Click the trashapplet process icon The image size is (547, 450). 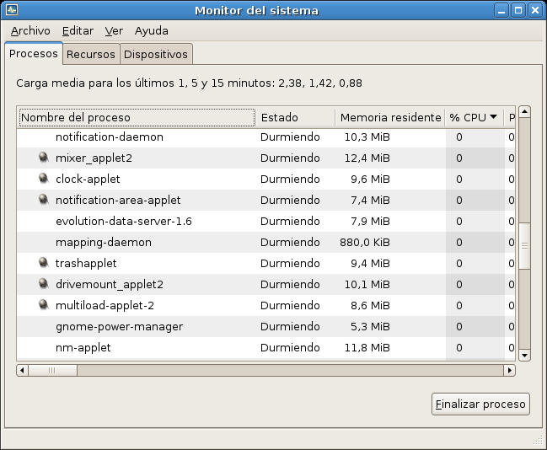[44, 263]
